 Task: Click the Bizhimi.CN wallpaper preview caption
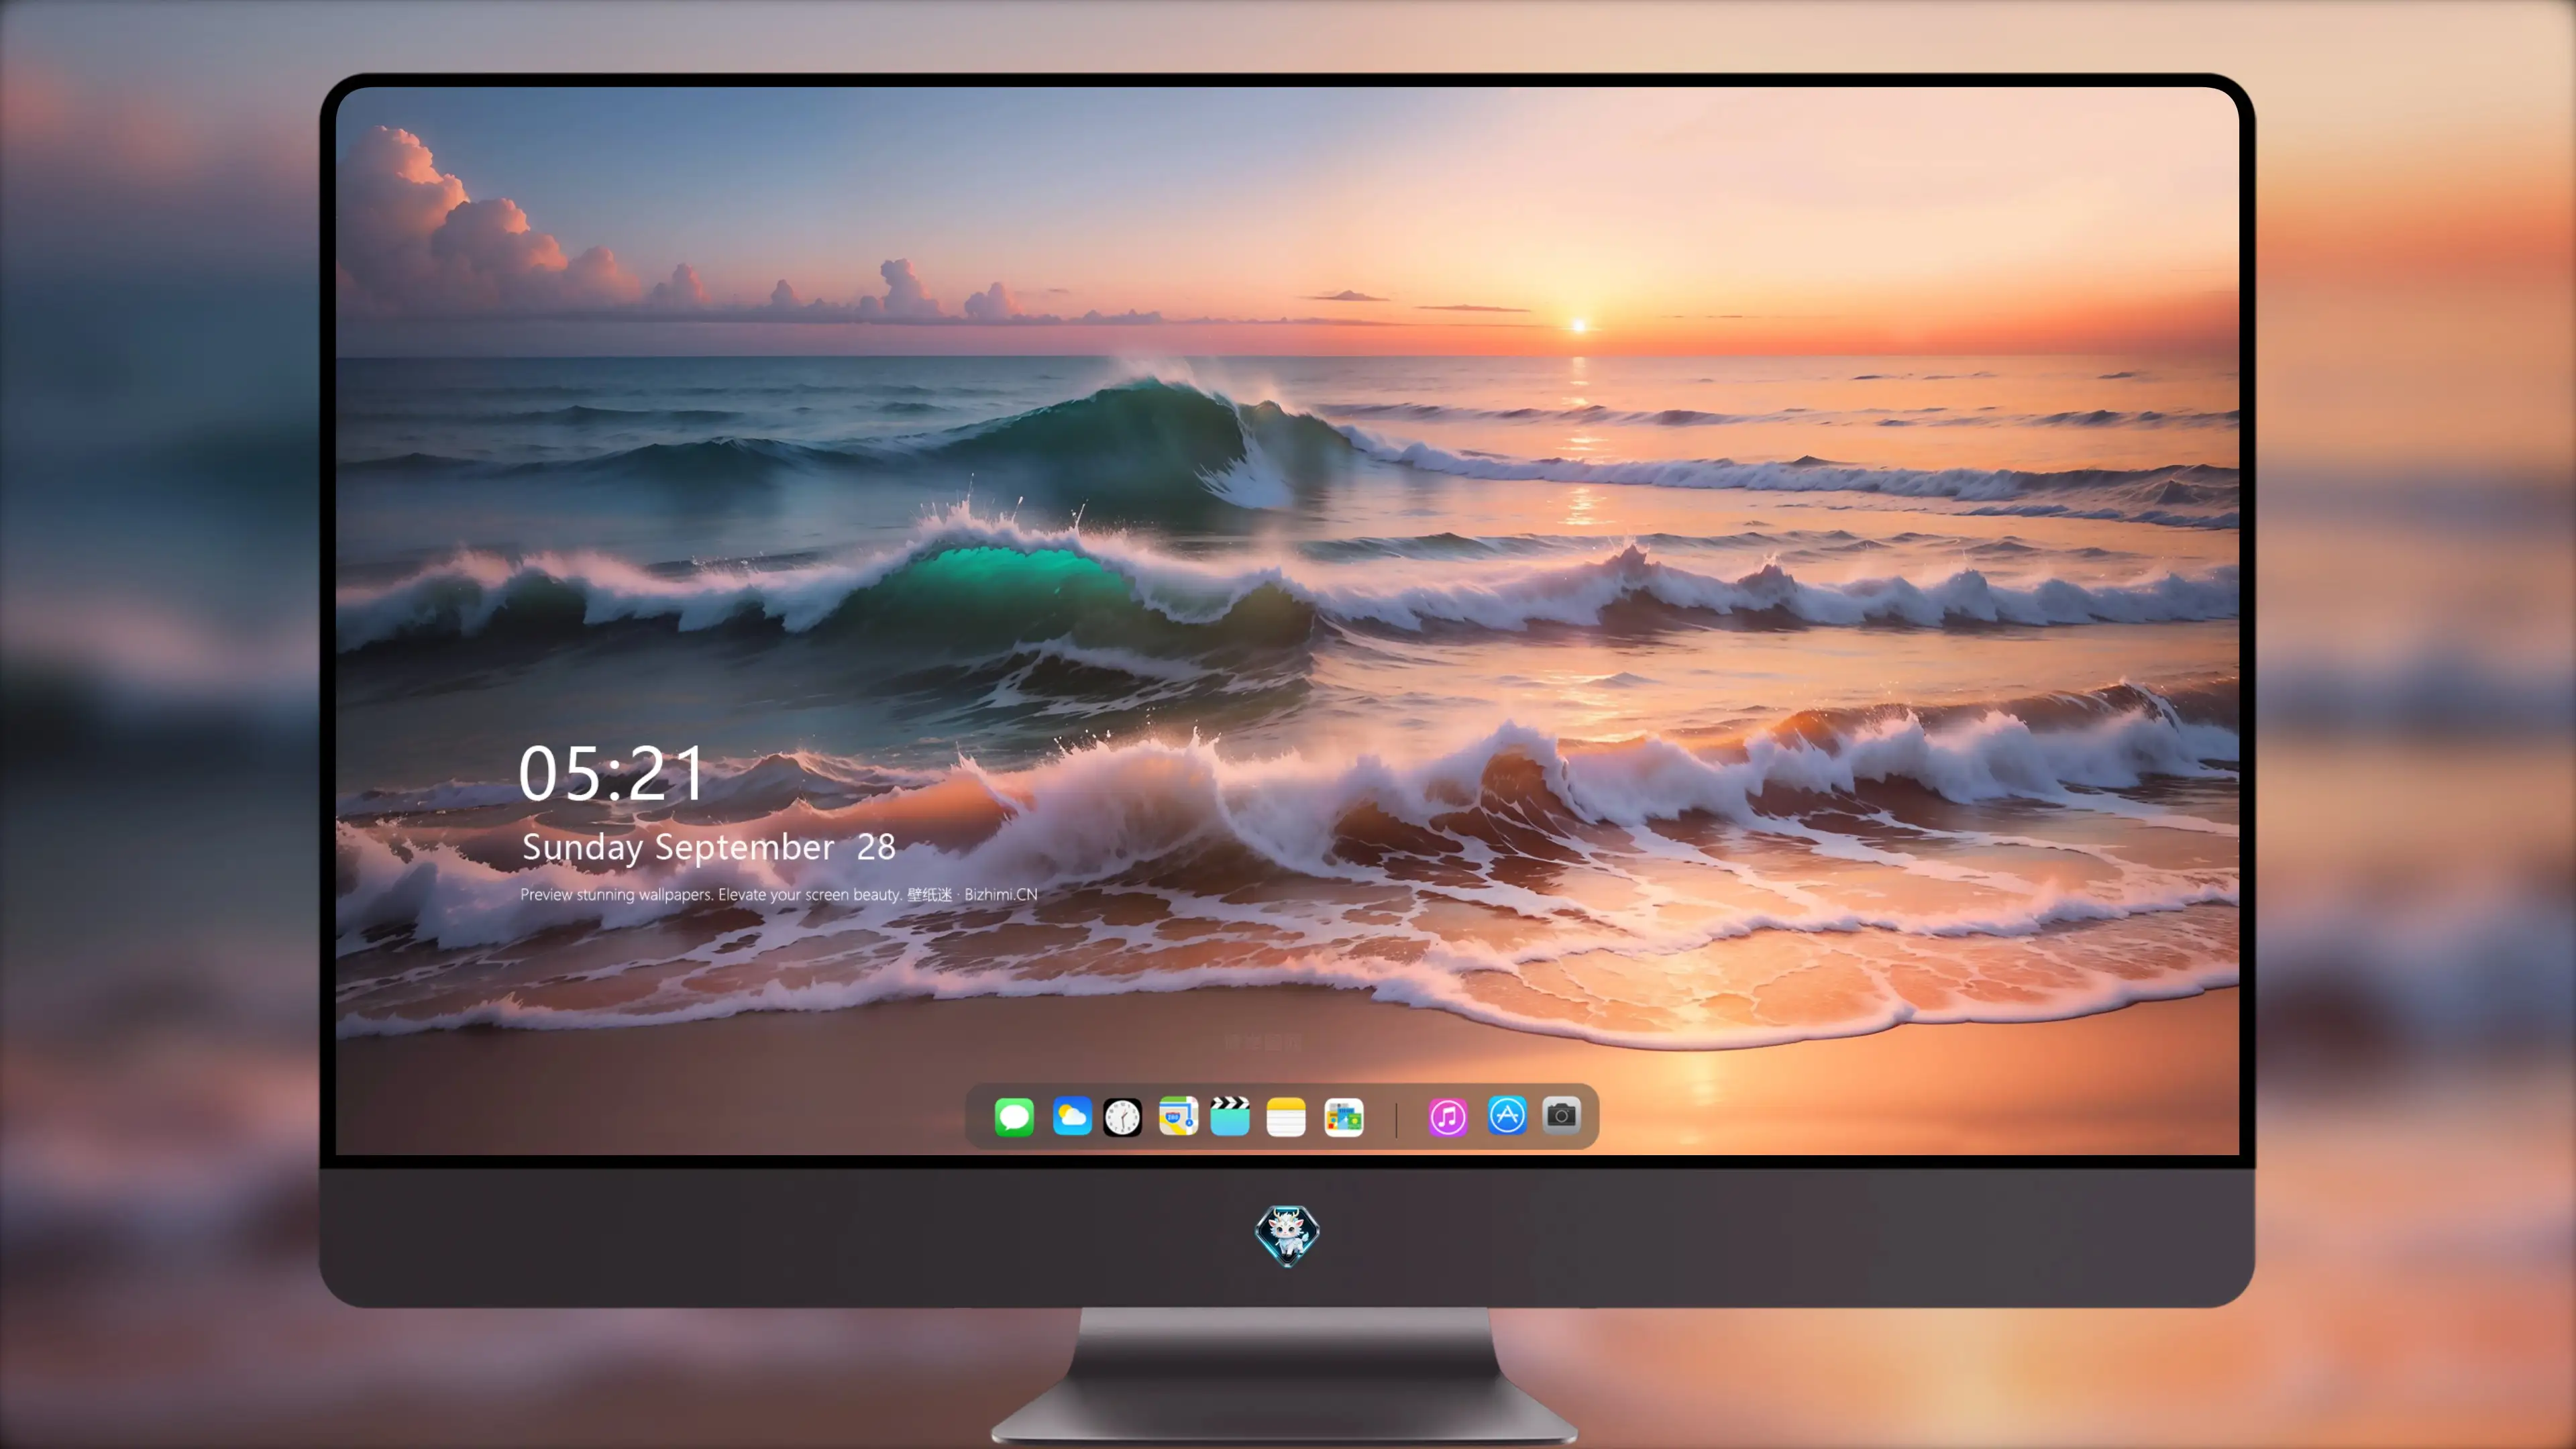(x=779, y=894)
